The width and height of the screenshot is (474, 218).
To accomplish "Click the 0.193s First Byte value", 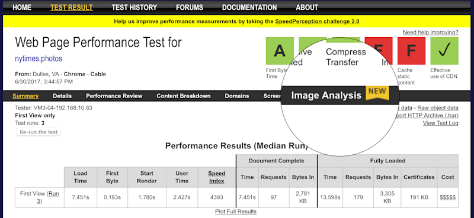I will point(112,197).
